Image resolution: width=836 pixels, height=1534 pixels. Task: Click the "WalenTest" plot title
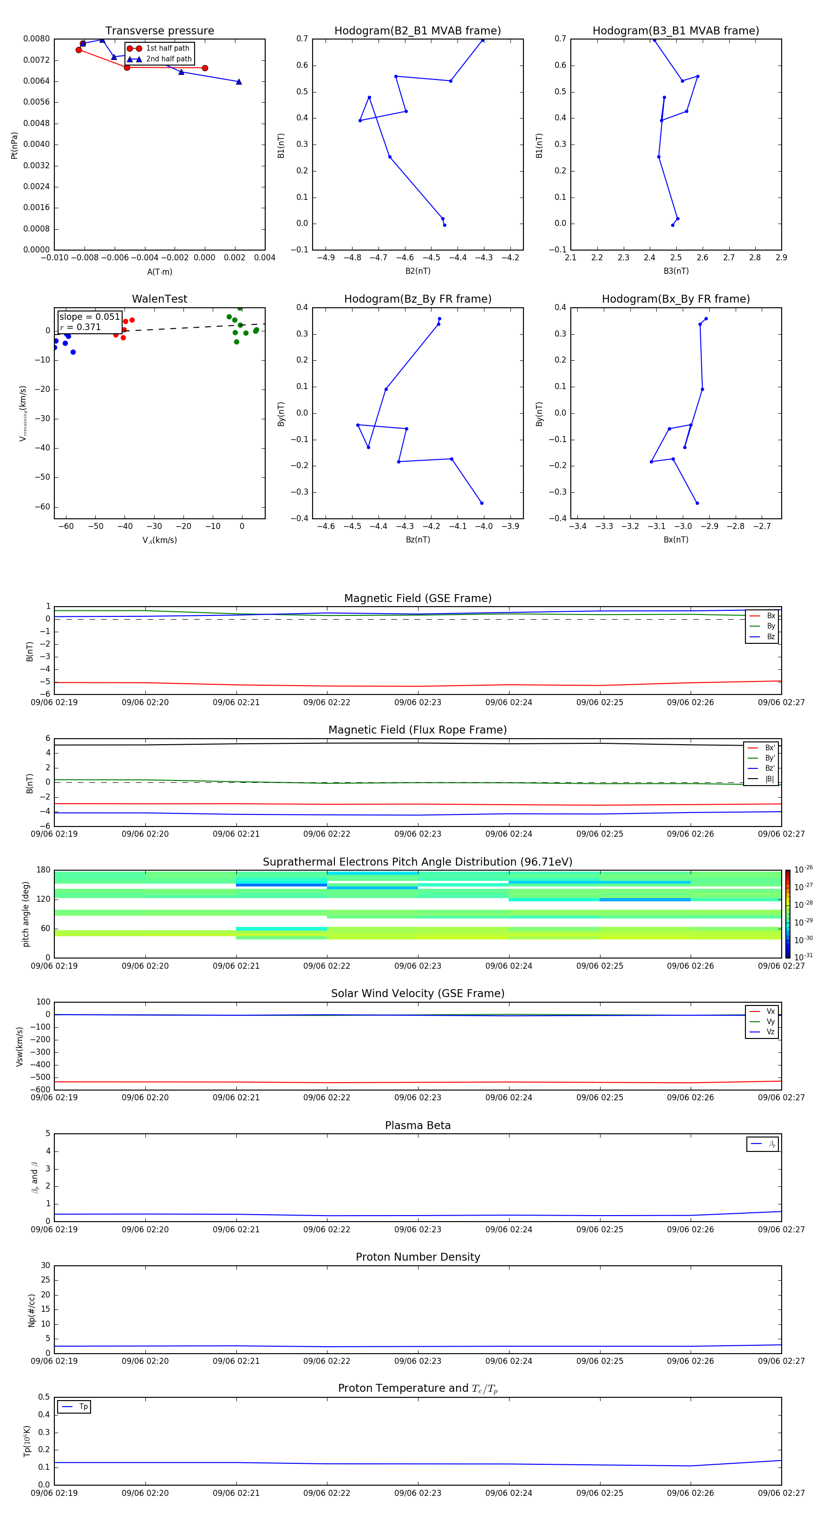coord(159,299)
